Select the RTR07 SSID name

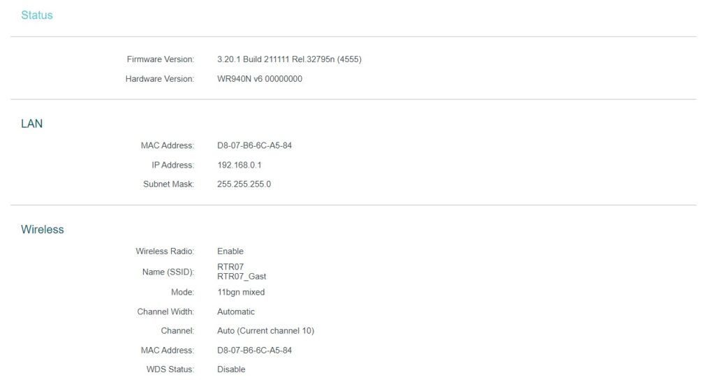click(230, 267)
